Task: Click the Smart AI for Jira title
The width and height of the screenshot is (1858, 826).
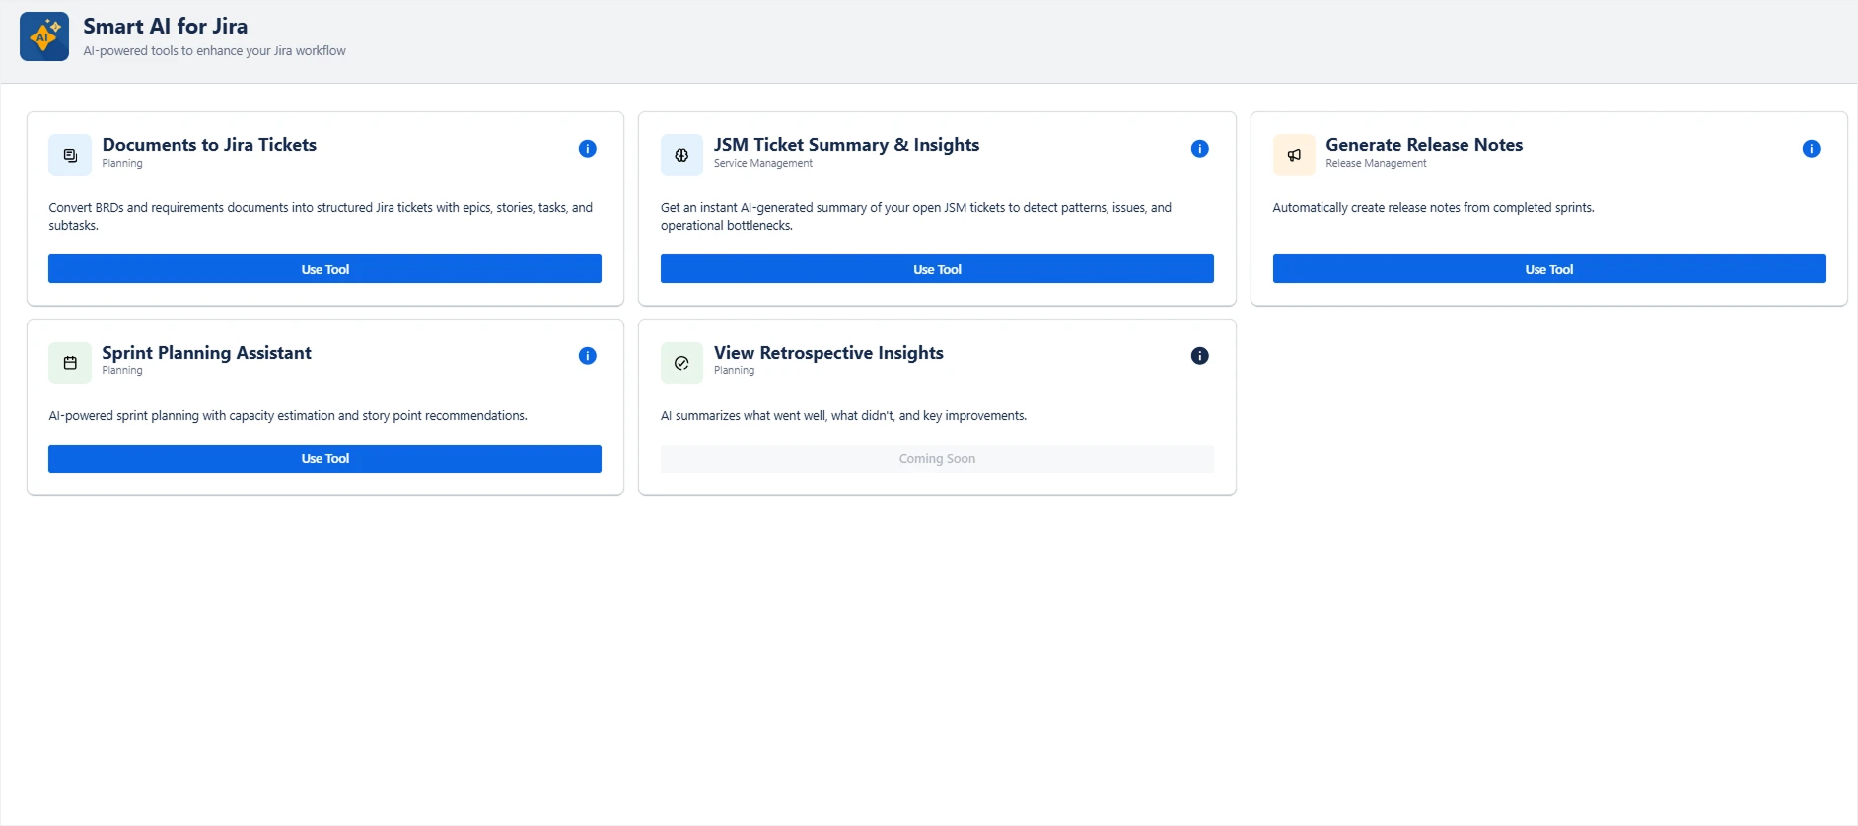Action: (166, 27)
